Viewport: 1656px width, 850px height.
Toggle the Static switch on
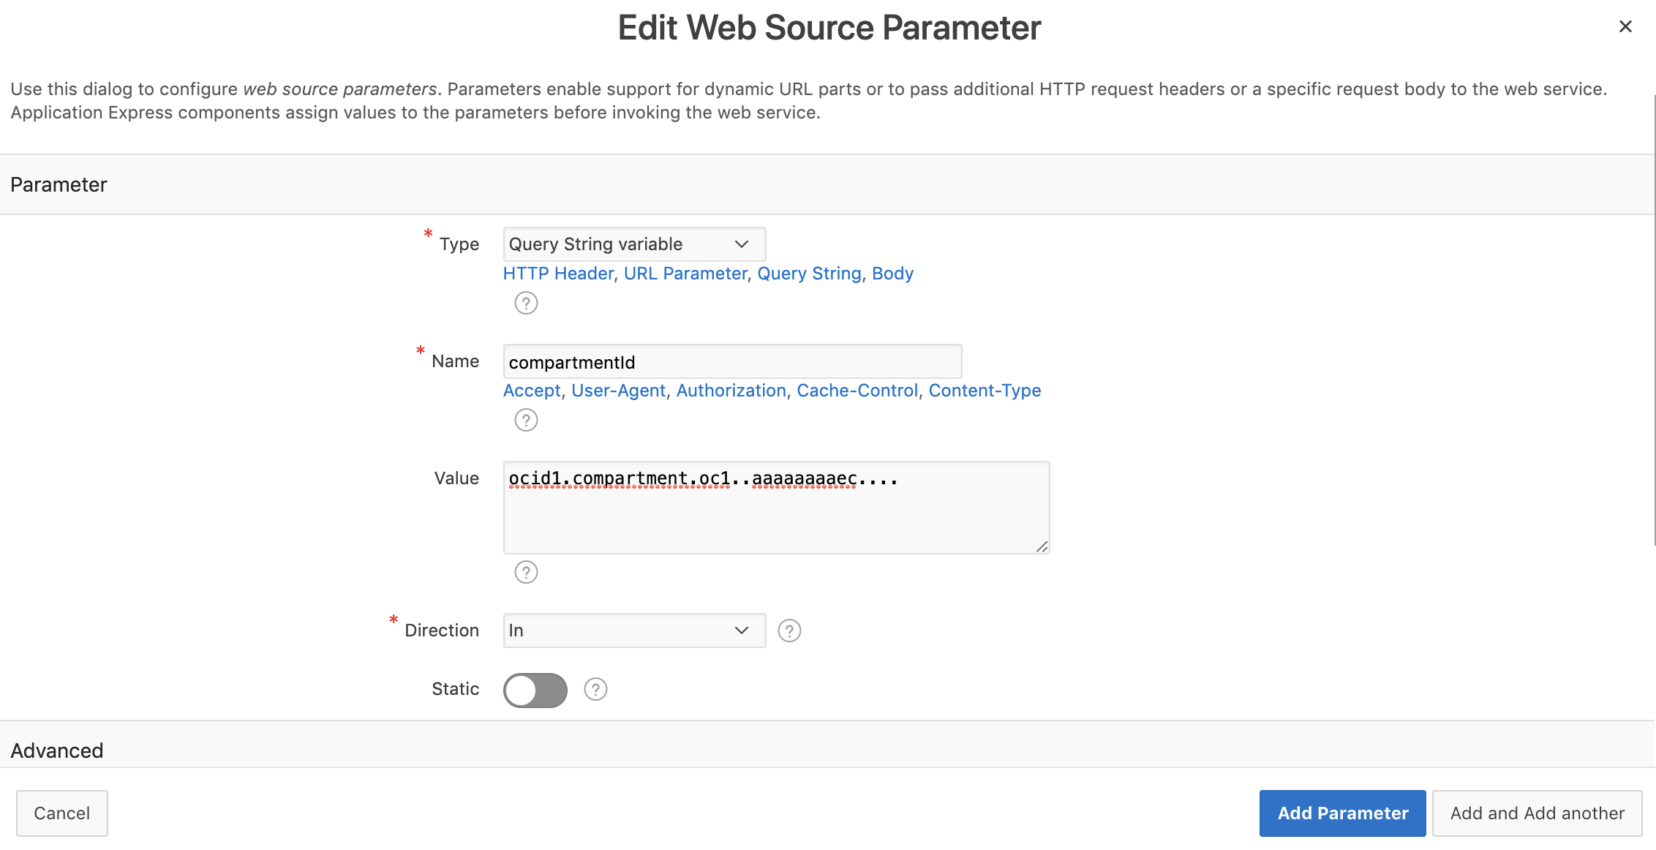pyautogui.click(x=535, y=690)
